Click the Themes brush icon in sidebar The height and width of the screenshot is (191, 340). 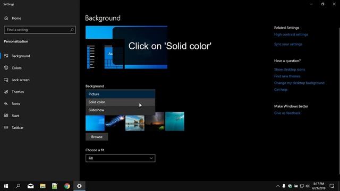click(6, 92)
